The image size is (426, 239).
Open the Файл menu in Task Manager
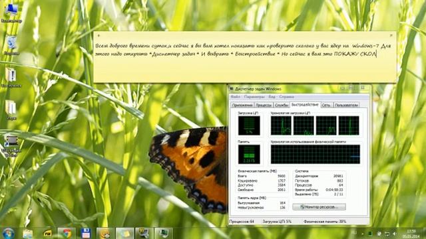click(x=235, y=97)
